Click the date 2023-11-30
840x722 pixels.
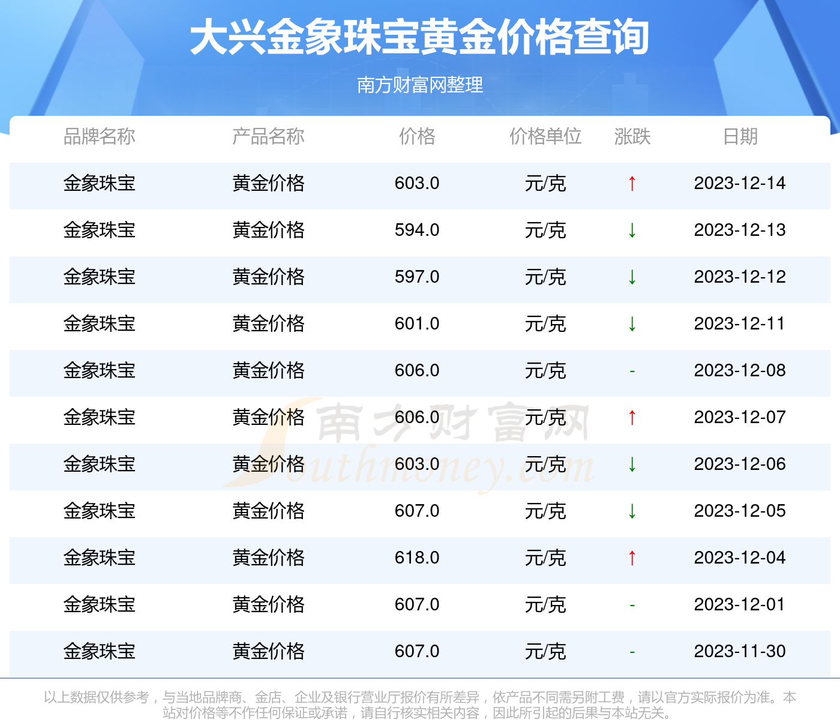pyautogui.click(x=740, y=651)
